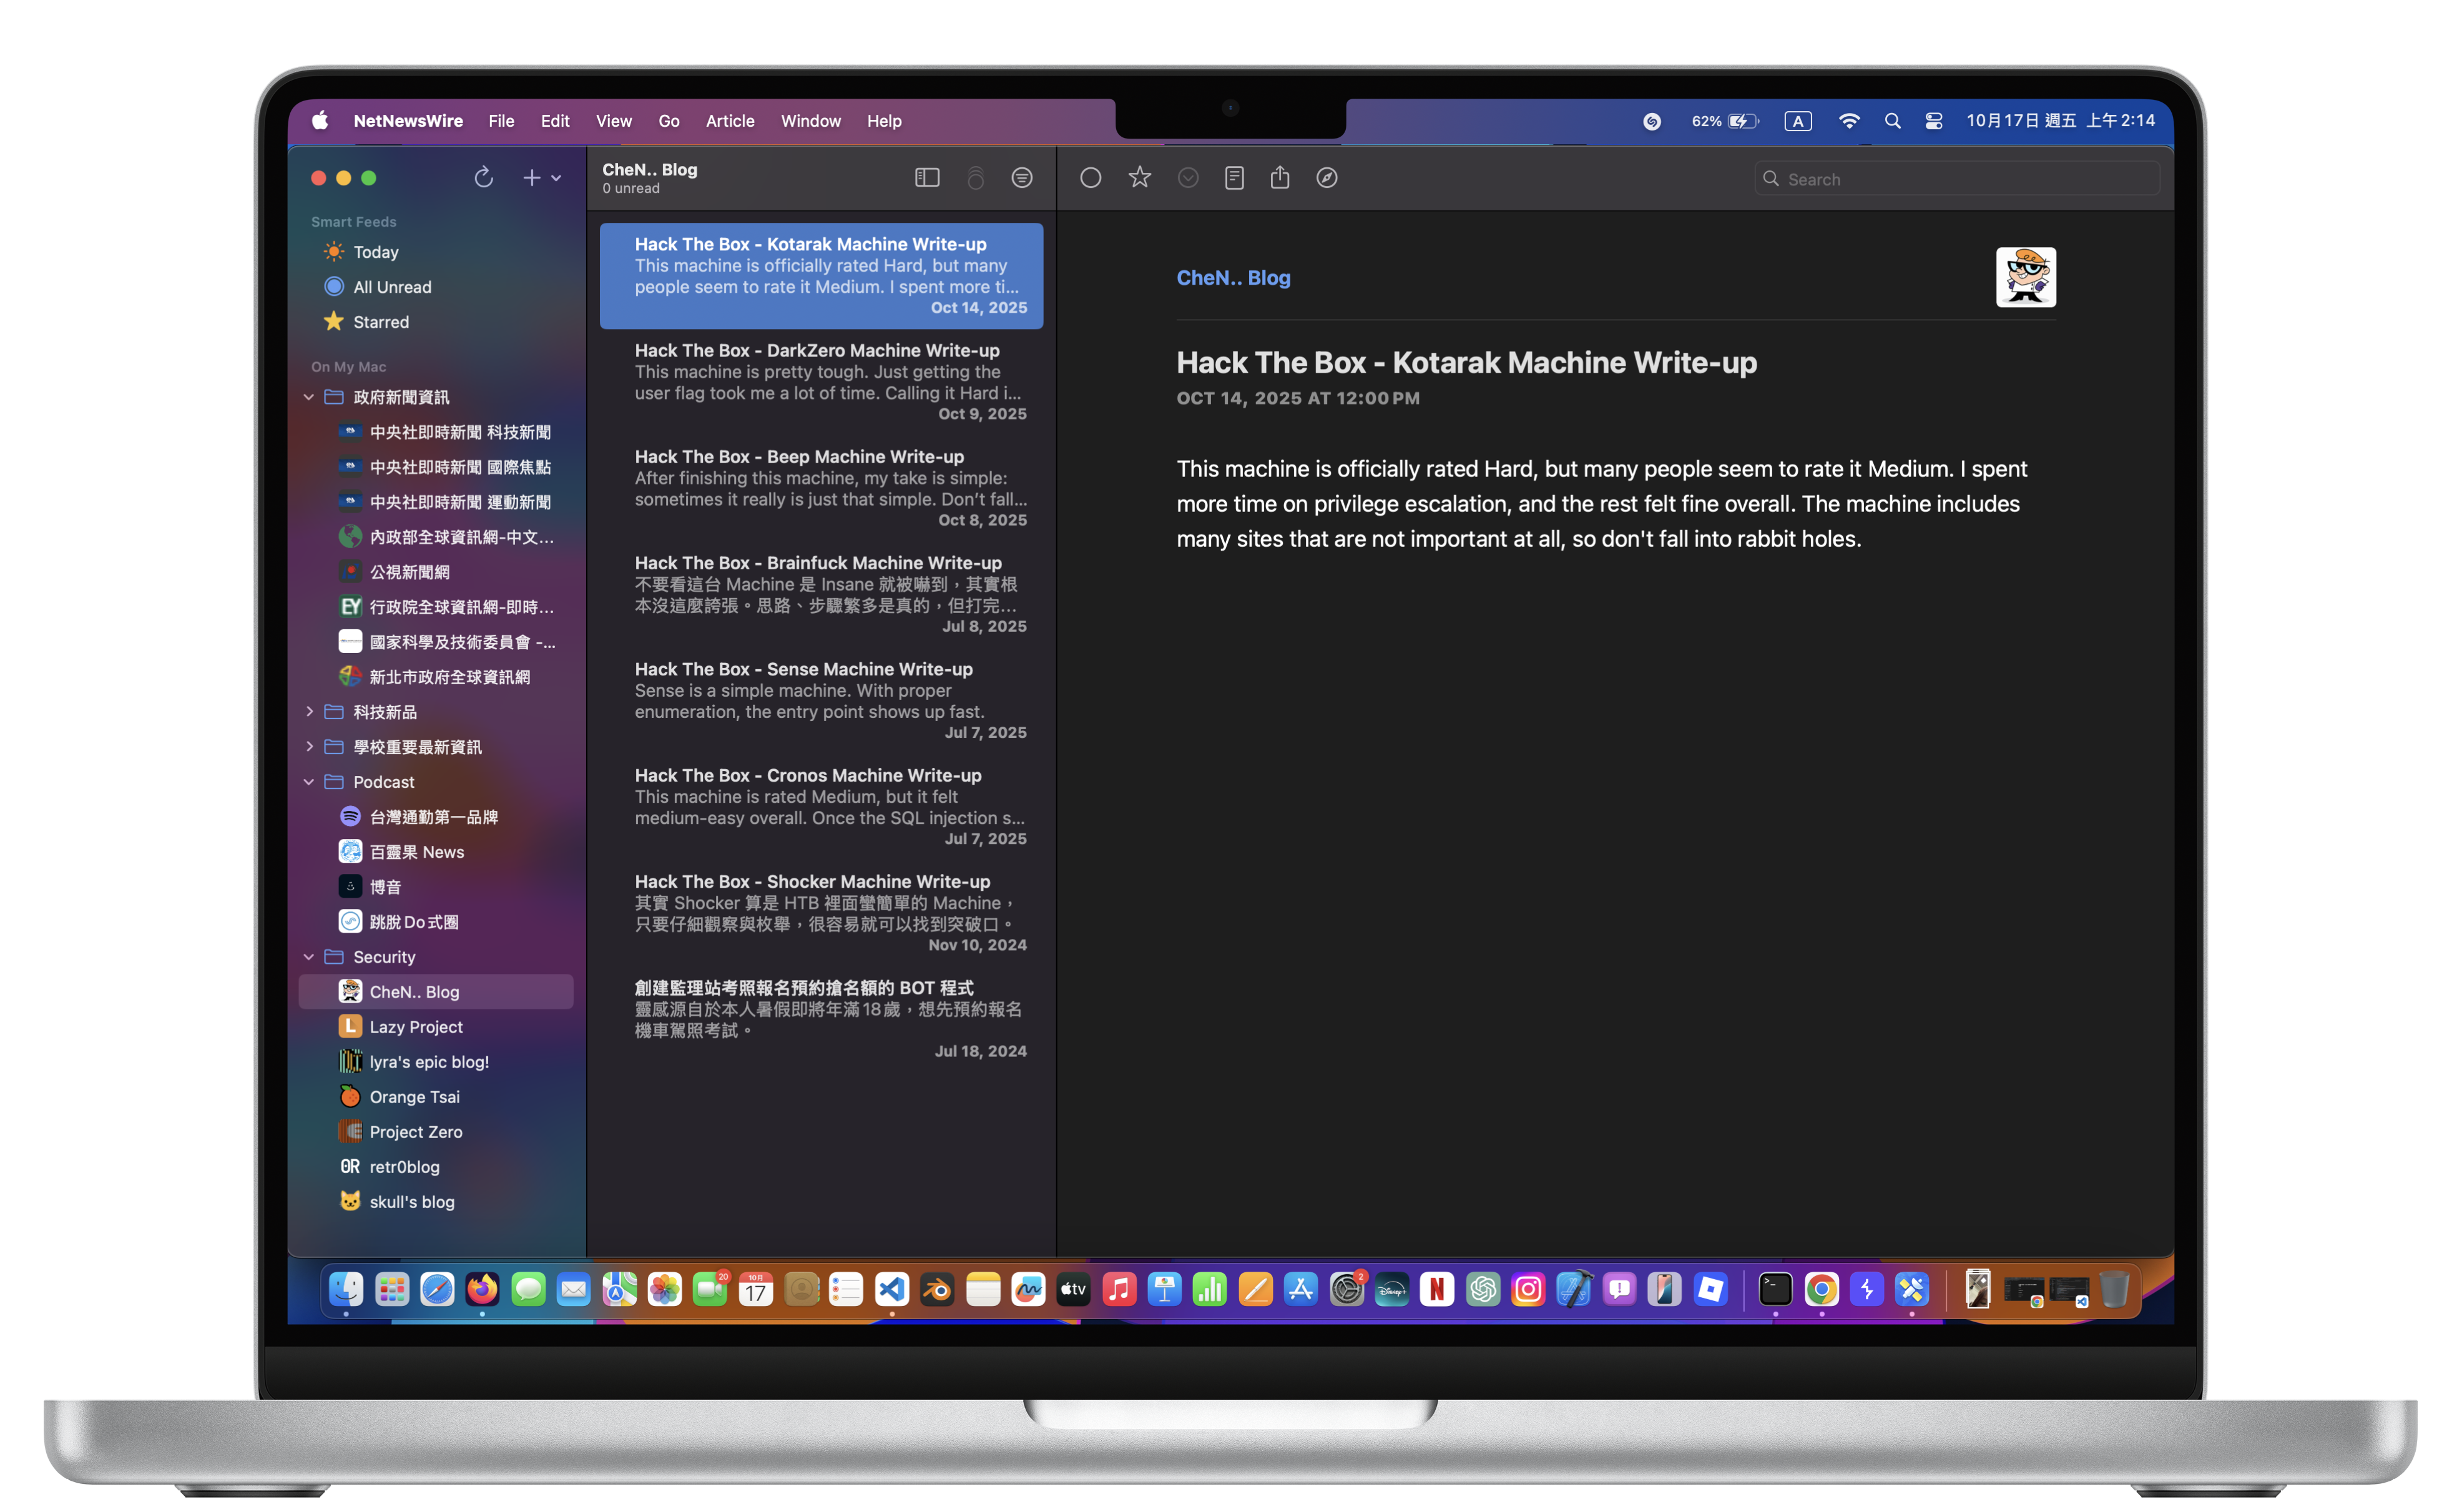Screen dimensions: 2462x1512
Task: Click the refresh feeds icon
Action: pyautogui.click(x=484, y=178)
